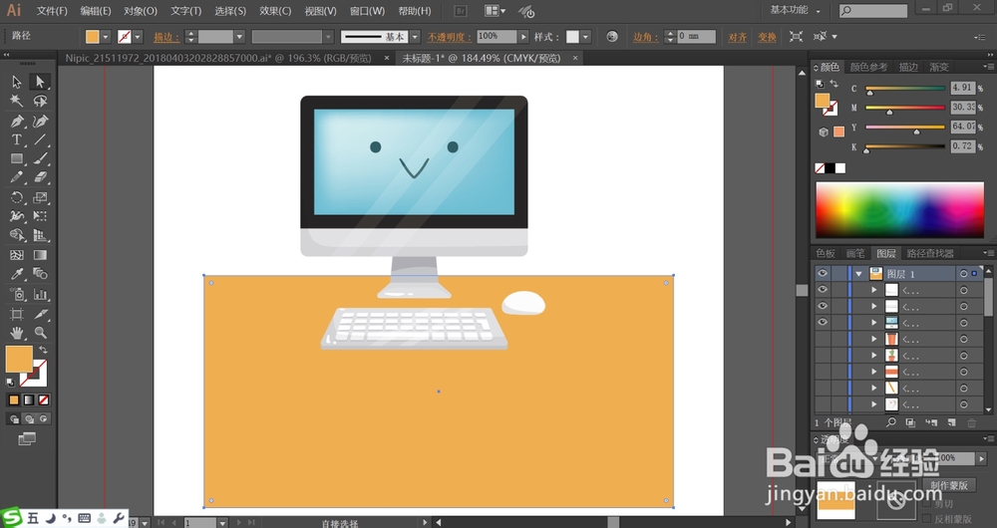Select the Line Segment tool
The image size is (997, 528).
pyautogui.click(x=40, y=139)
